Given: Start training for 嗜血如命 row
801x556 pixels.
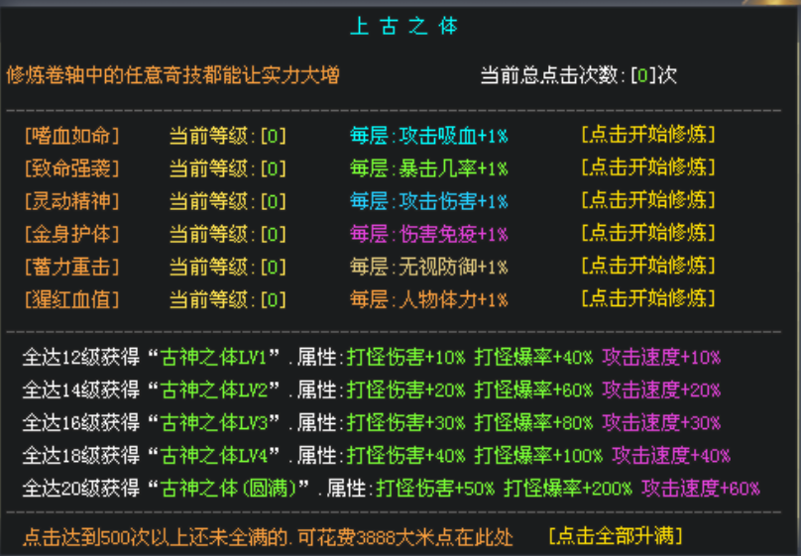Looking at the screenshot, I should point(648,135).
